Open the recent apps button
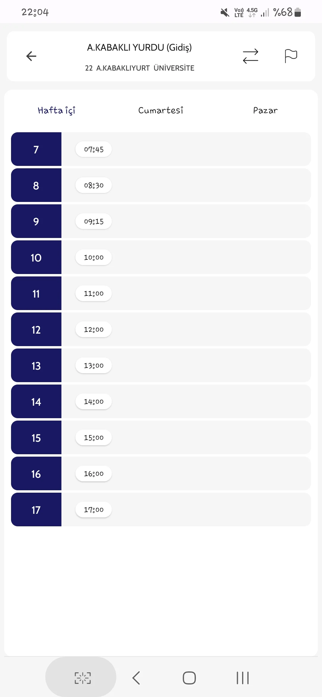Image resolution: width=322 pixels, height=697 pixels. click(x=243, y=678)
